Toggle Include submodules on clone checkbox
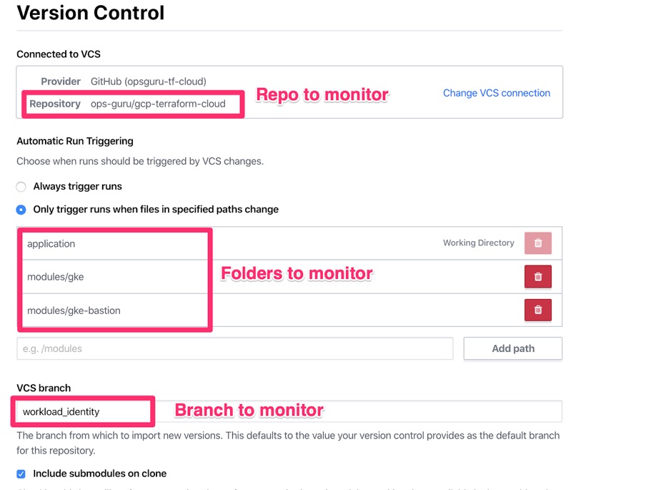Viewport: 671px width, 490px height. 21,474
